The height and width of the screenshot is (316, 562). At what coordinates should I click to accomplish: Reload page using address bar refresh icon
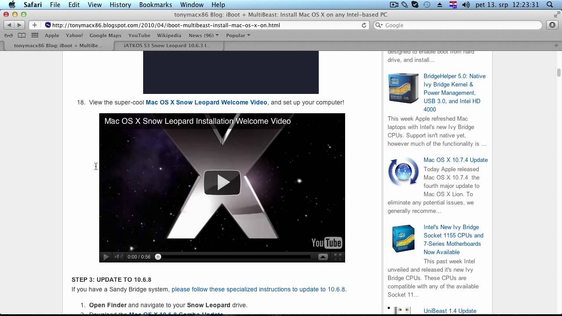coord(364,25)
